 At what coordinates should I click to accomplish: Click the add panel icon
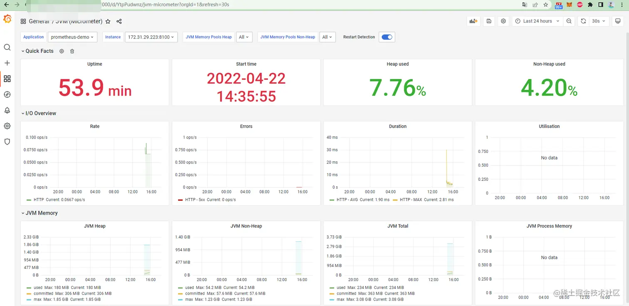tap(473, 21)
